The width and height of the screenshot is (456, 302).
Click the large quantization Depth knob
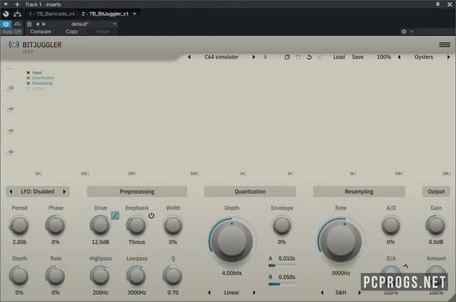click(232, 241)
